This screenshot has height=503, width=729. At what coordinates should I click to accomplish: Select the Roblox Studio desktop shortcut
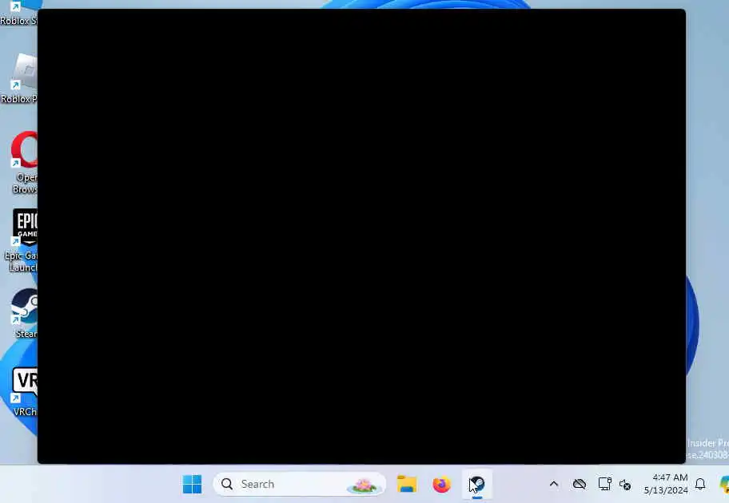18,13
